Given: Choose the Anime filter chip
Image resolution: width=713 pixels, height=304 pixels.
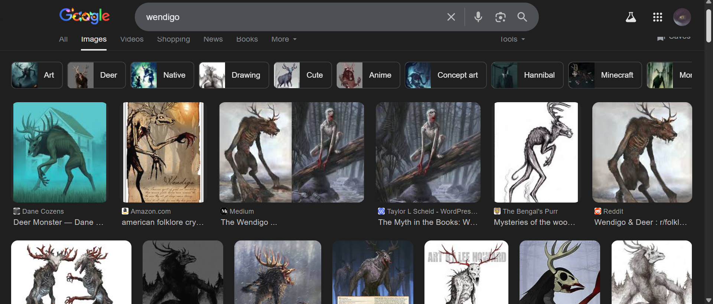Looking at the screenshot, I should [x=368, y=75].
